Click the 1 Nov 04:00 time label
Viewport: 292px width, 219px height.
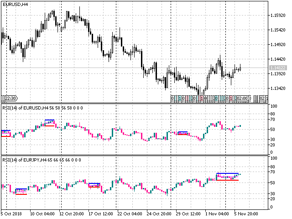click(x=217, y=214)
